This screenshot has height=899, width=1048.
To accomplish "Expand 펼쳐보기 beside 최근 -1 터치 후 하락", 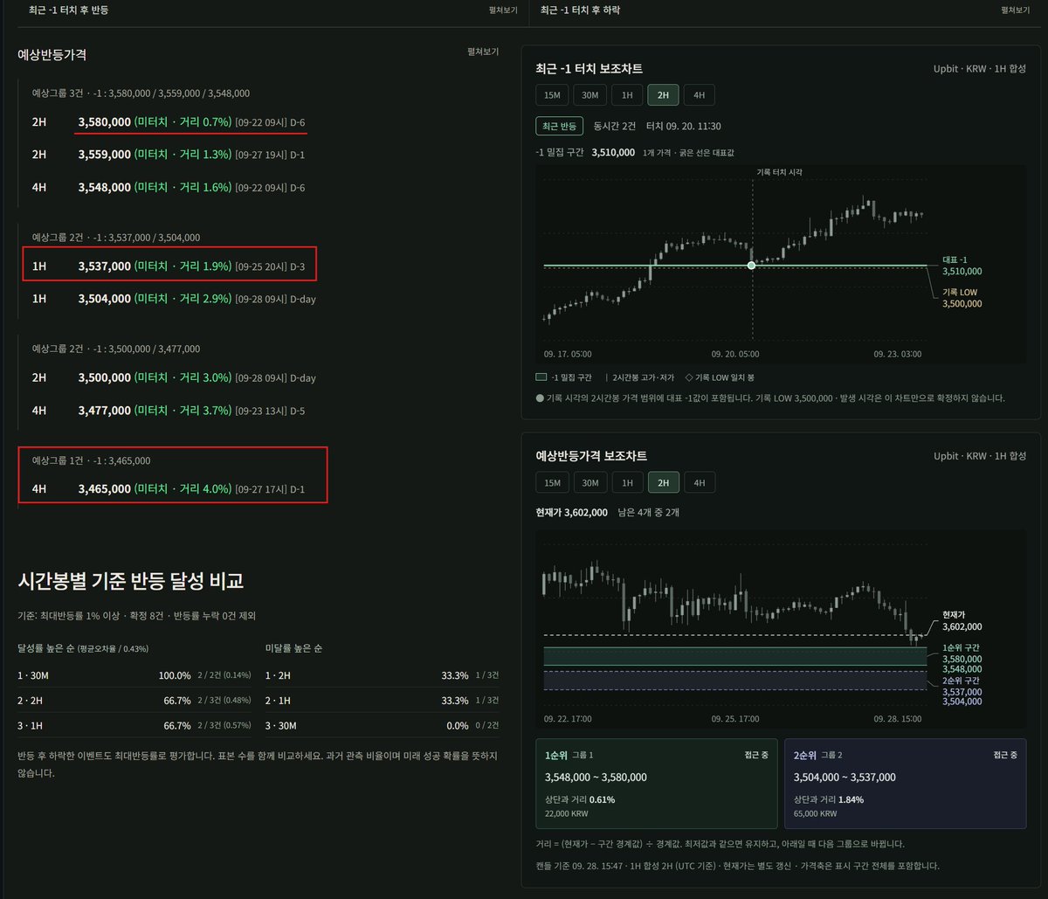I will [1015, 10].
